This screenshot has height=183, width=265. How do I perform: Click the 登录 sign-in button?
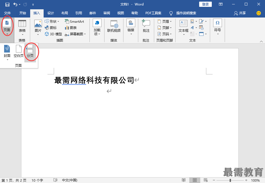point(205,4)
